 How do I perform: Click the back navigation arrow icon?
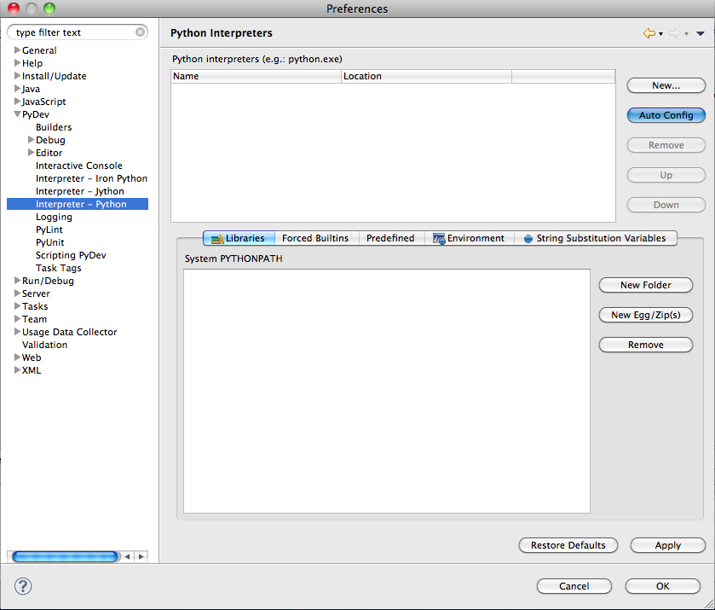click(649, 32)
